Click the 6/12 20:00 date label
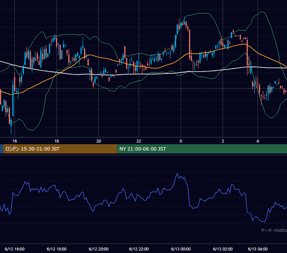The width and height of the screenshot is (287, 253). pyautogui.click(x=99, y=249)
